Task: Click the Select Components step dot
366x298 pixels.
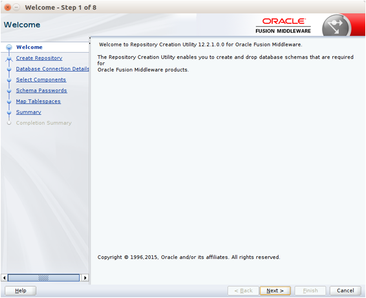Action: tap(9, 80)
